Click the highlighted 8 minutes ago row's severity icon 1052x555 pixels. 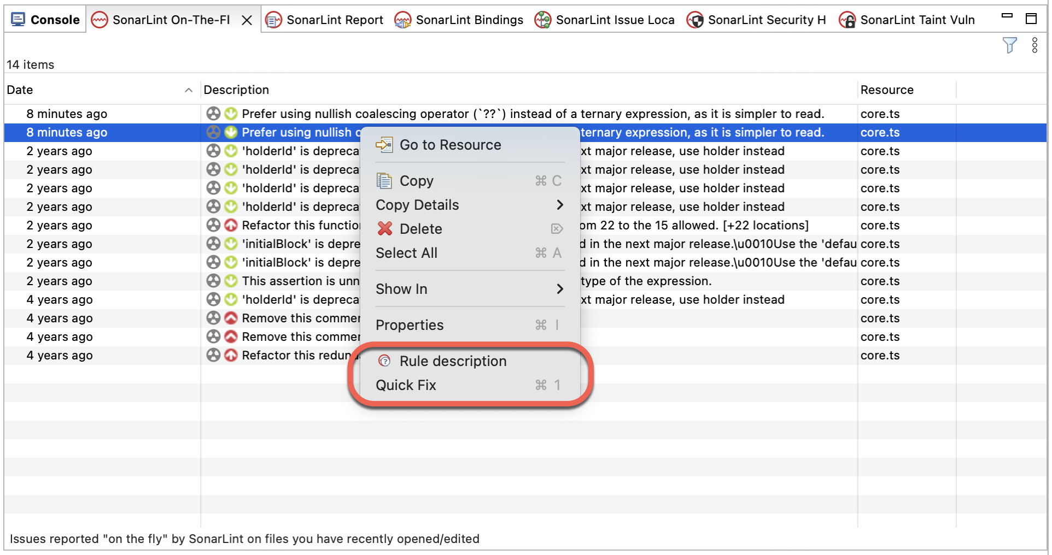coord(231,132)
